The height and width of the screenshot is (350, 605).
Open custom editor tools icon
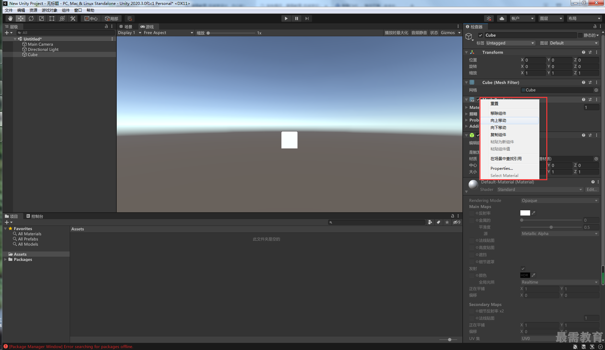73,18
